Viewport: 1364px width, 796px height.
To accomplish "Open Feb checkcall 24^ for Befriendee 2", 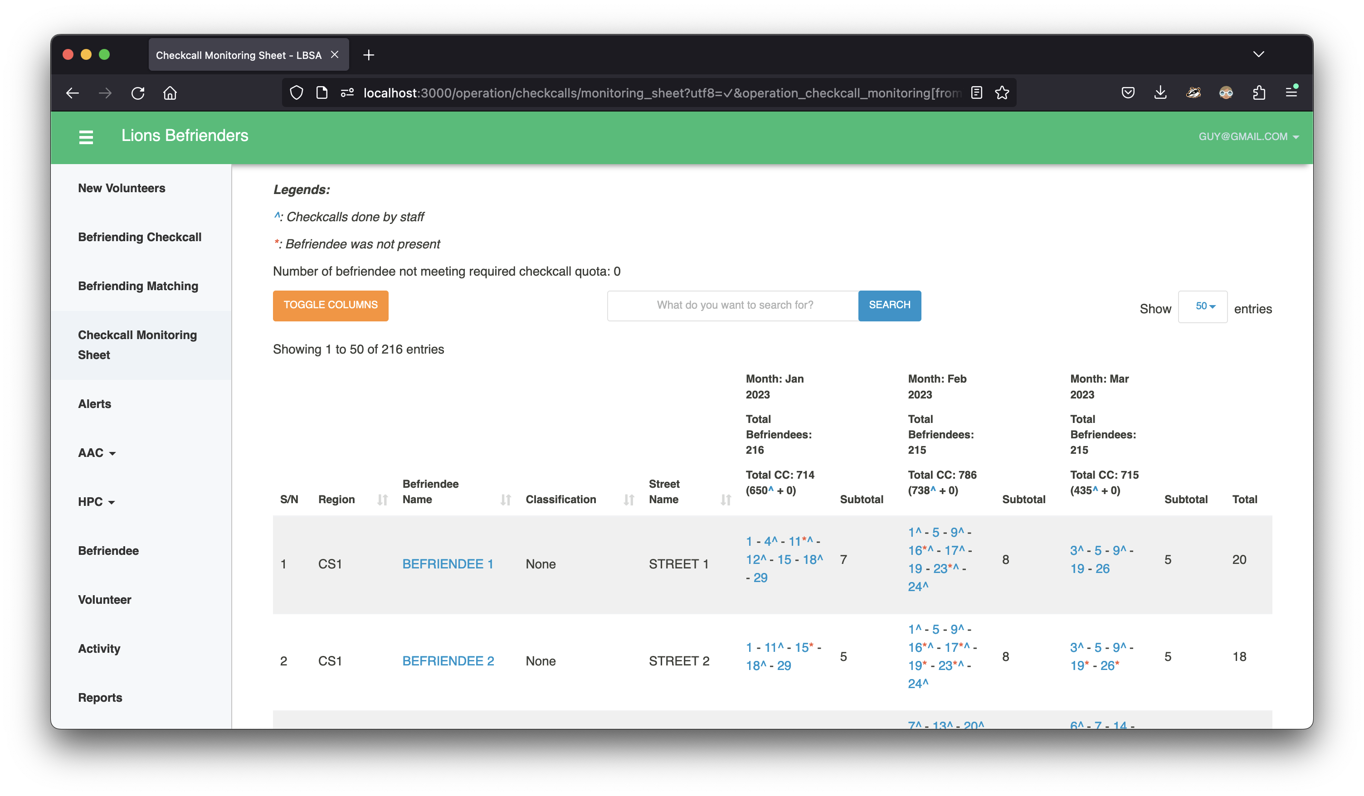I will tap(918, 684).
